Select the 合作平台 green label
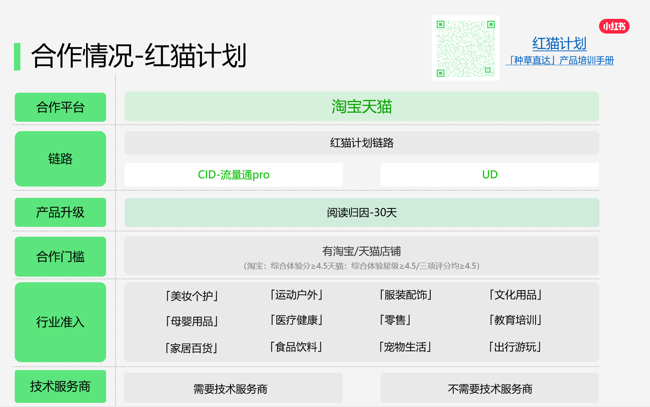Screen dimensions: 650x407 (x=60, y=107)
